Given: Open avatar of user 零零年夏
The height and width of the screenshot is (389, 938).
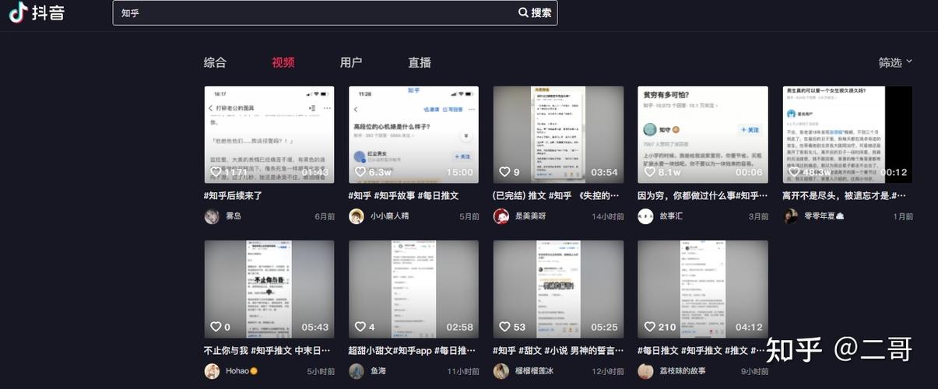Looking at the screenshot, I should click(790, 216).
